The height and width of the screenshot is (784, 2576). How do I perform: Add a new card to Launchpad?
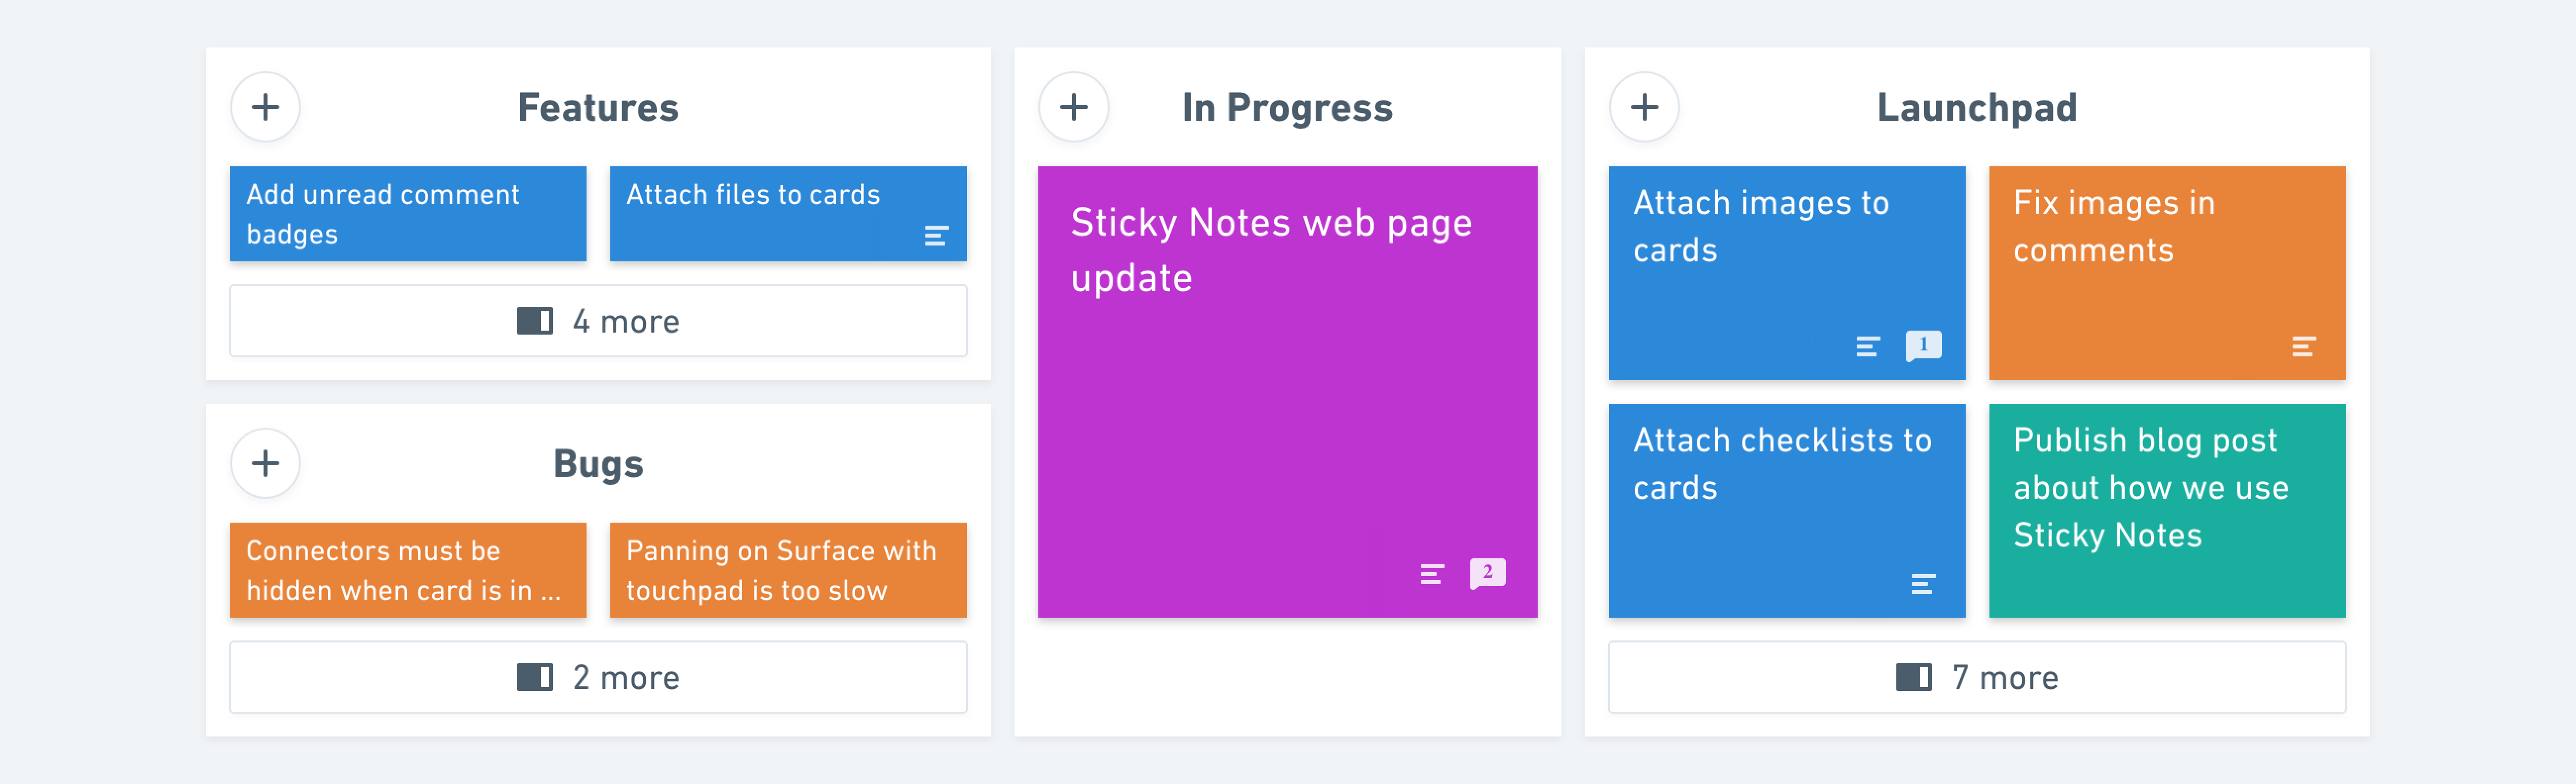1644,107
